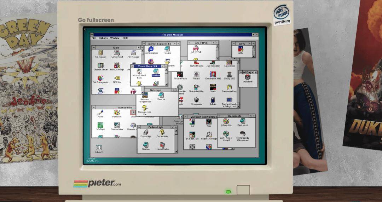Launch Internet Explorer icon
Viewport: 382px width, 202px height.
(x=151, y=50)
